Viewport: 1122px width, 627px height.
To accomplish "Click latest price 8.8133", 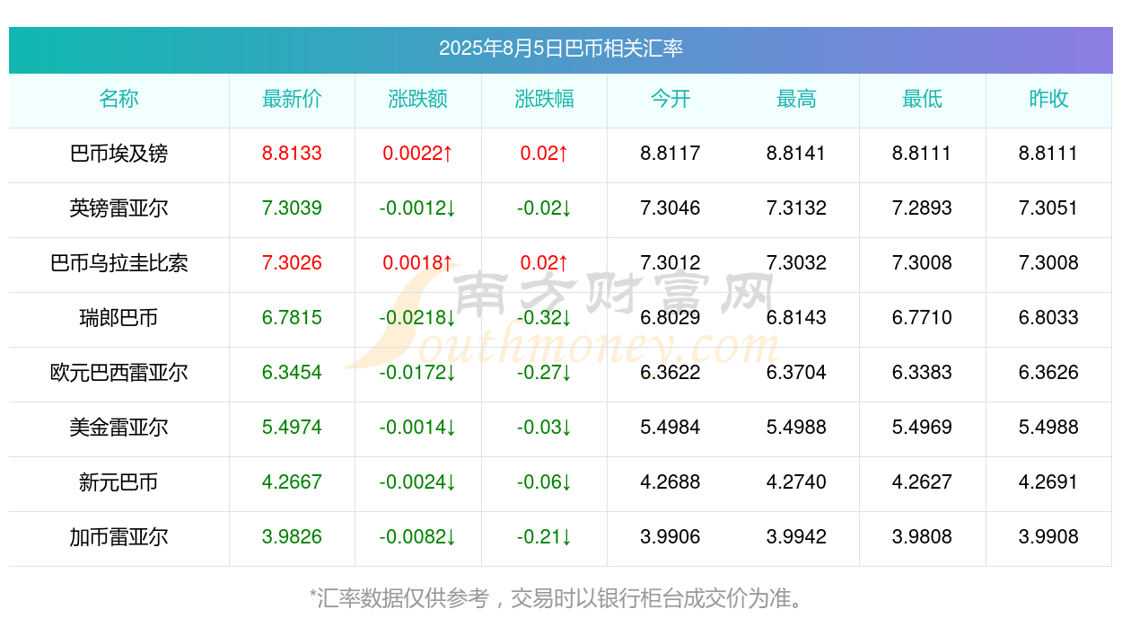I will pos(292,154).
